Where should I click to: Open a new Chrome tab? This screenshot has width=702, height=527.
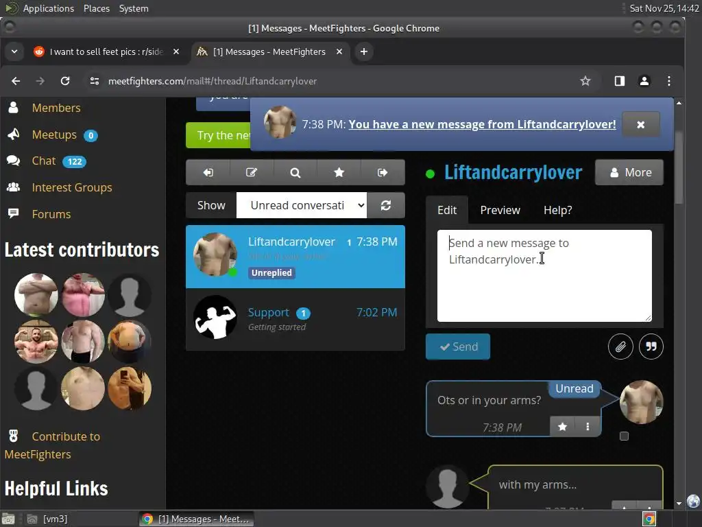(x=364, y=52)
